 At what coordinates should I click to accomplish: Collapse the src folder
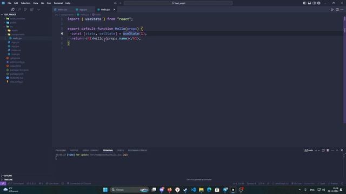(26, 26)
